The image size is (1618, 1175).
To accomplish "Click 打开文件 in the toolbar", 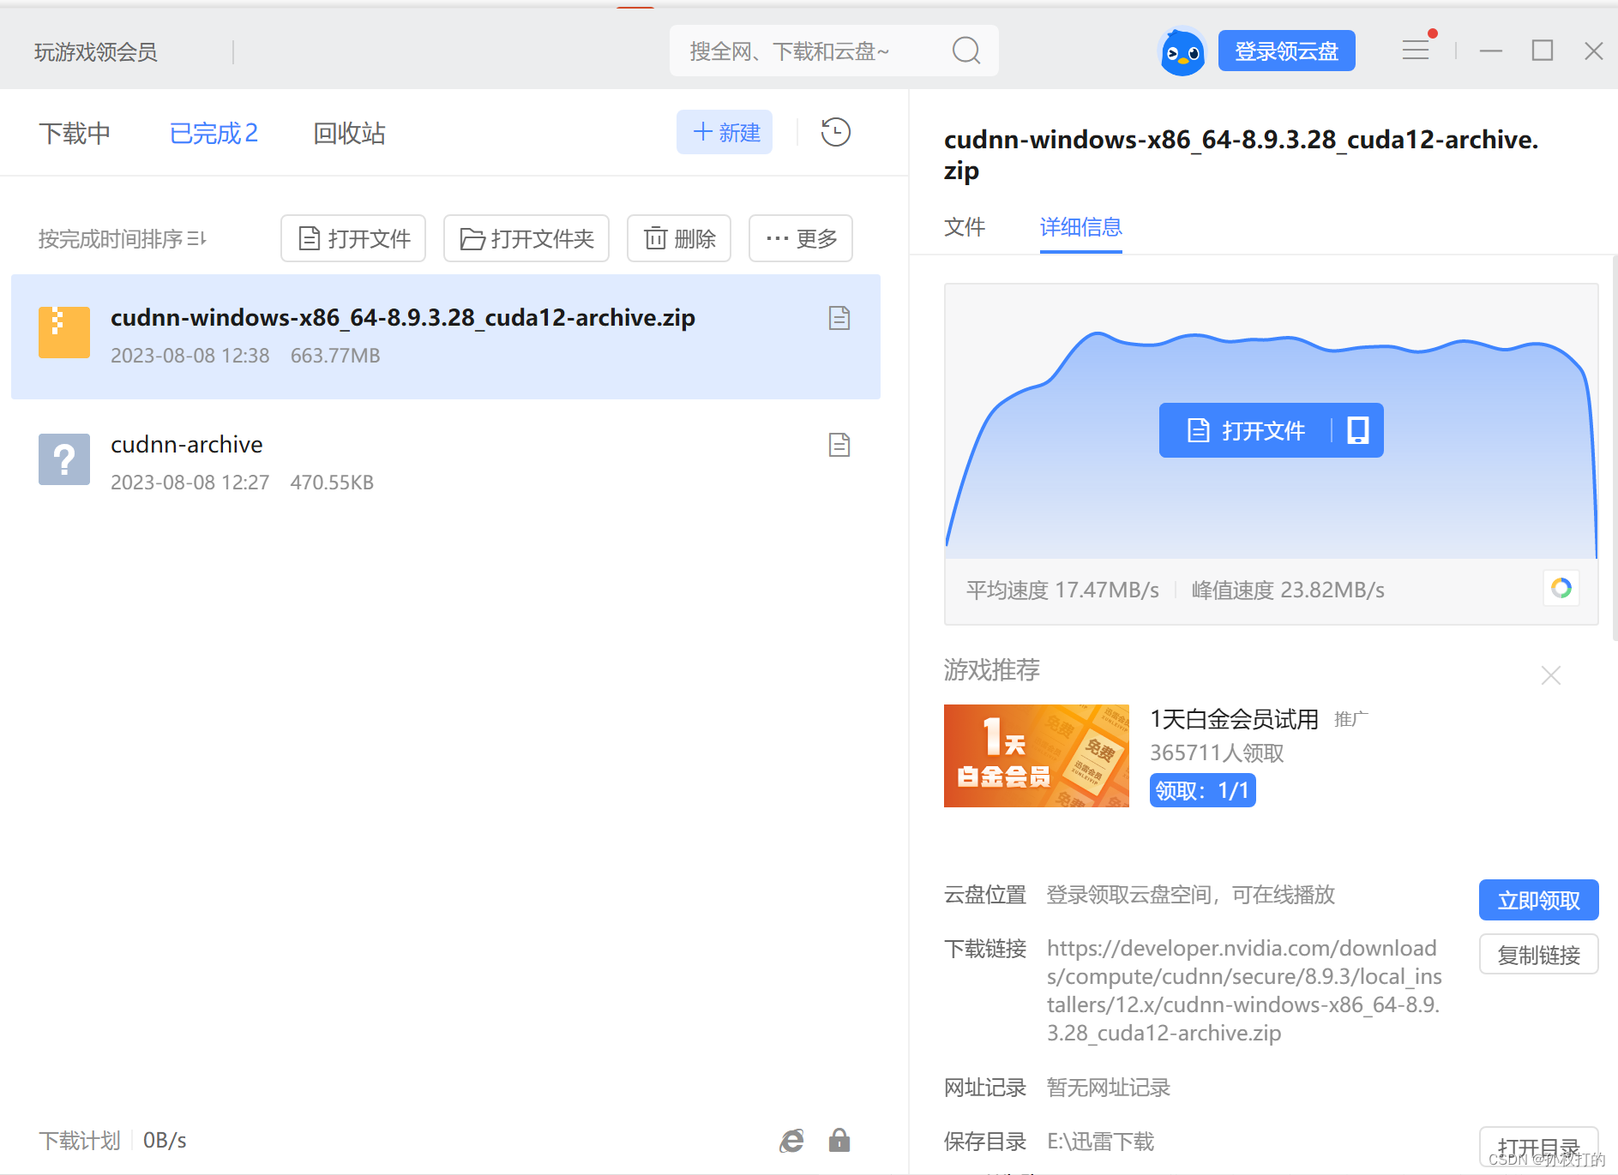I will click(353, 238).
